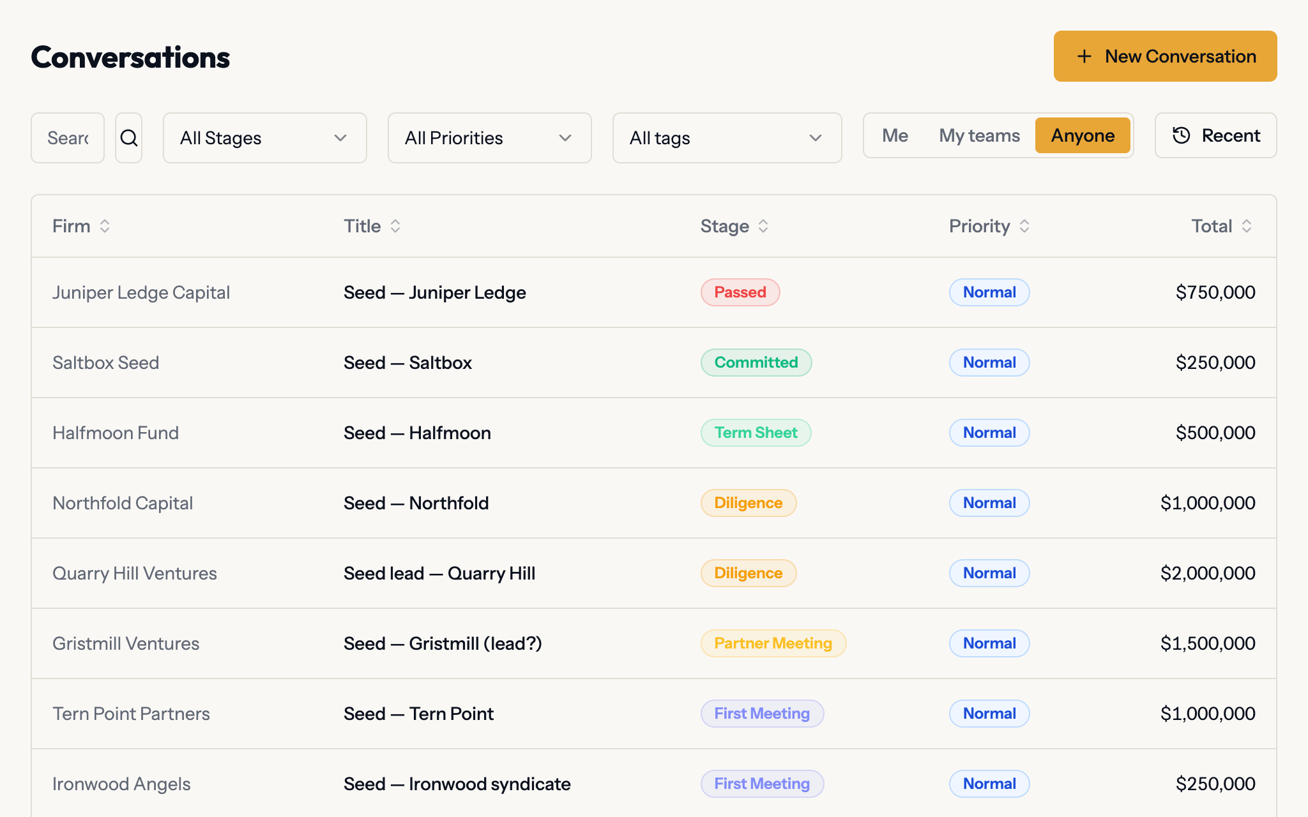Open the All tags dropdown

pos(727,138)
